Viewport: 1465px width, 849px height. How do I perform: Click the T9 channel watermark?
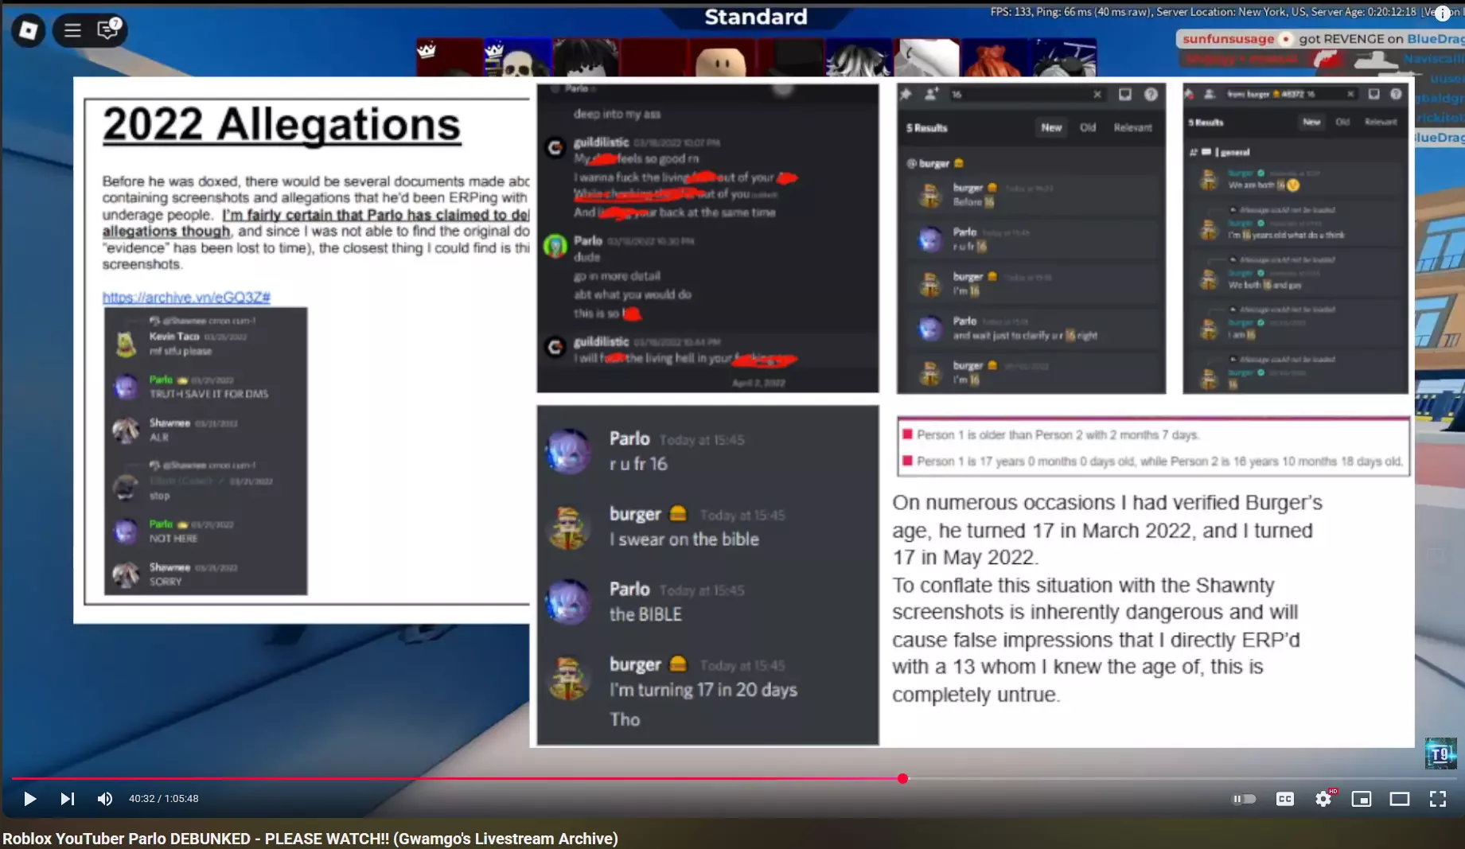1440,753
